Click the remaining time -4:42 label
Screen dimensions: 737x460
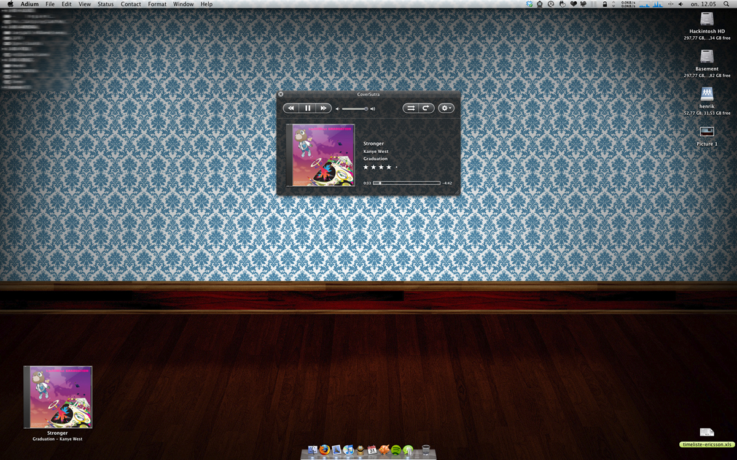(x=447, y=183)
